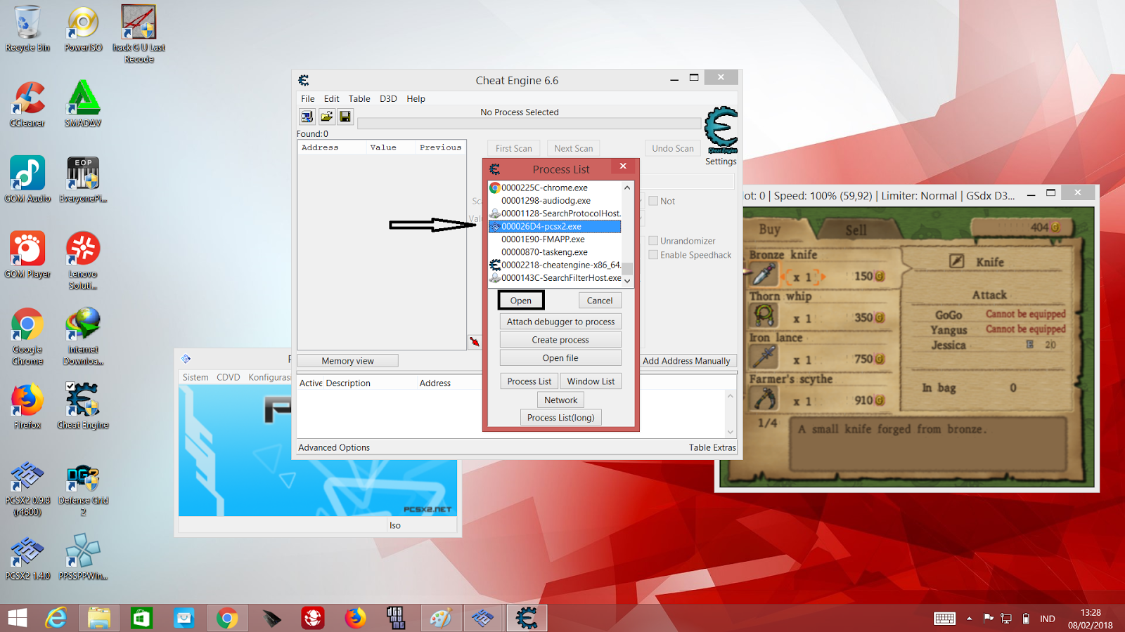Image resolution: width=1125 pixels, height=632 pixels.
Task: Click the IND input language indicator
Action: 1048,619
